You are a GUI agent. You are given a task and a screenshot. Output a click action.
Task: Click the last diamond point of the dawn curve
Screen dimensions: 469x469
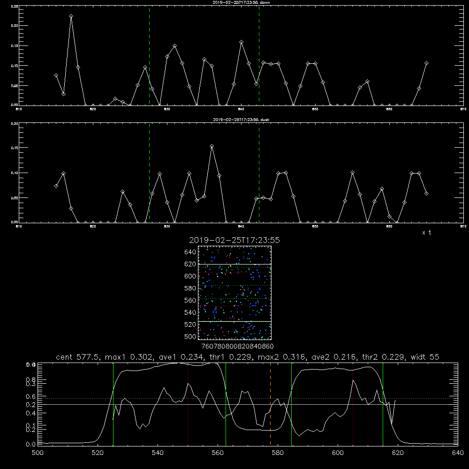(x=426, y=63)
